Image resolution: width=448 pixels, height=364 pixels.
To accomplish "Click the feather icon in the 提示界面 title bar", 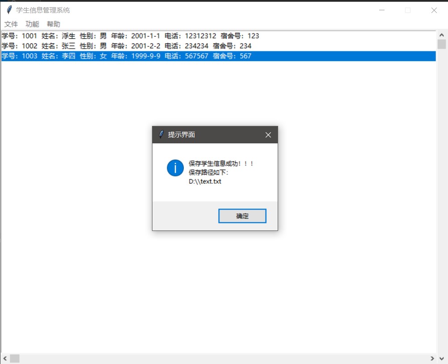I will (161, 134).
